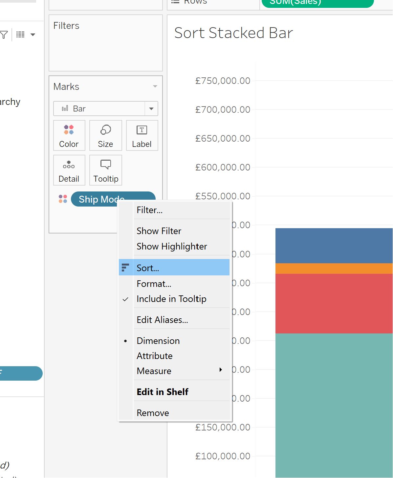The height and width of the screenshot is (478, 393).
Task: Click Edit in Shelf option
Action: coord(163,392)
